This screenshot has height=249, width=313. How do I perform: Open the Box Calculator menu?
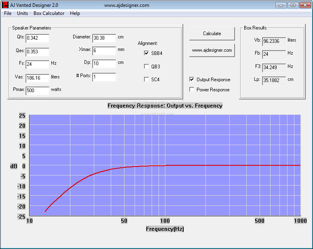pos(49,13)
